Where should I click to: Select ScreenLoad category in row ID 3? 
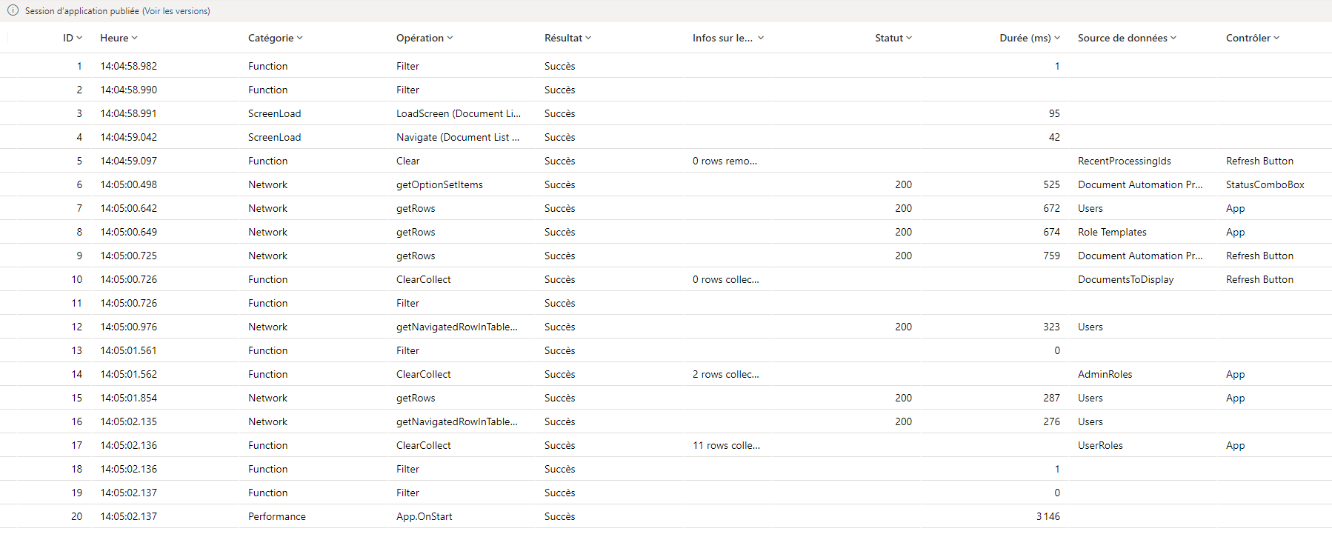(275, 113)
